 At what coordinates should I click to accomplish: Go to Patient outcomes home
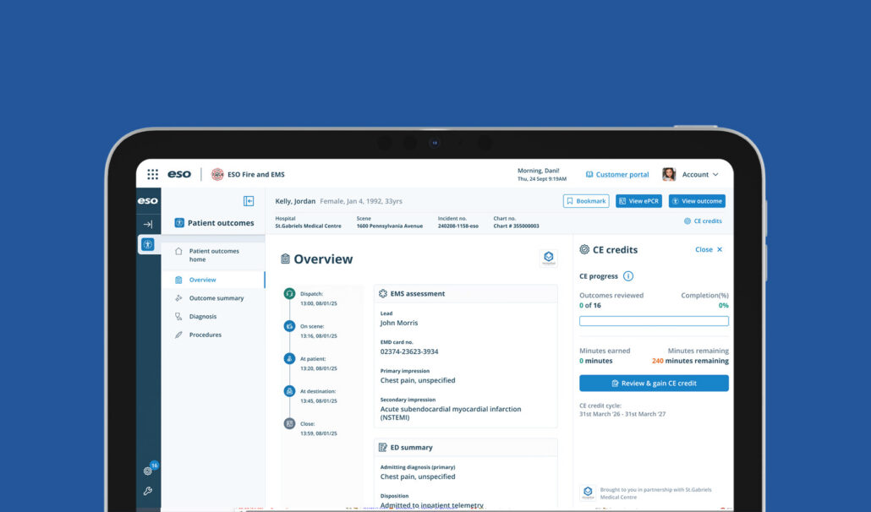[213, 255]
